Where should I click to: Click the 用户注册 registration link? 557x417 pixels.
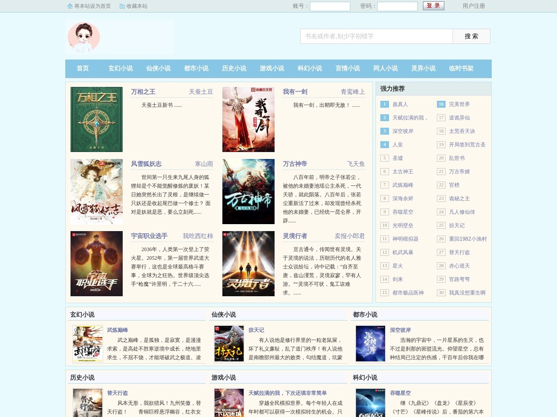click(x=473, y=6)
